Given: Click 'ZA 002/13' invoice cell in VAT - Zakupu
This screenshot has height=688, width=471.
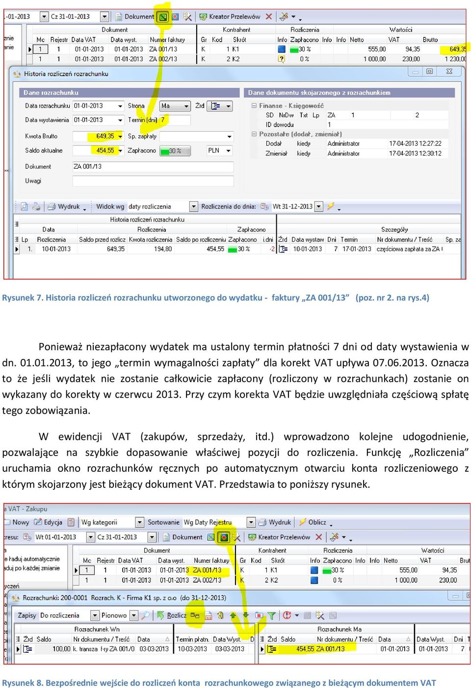Looking at the screenshot, I should click(x=207, y=580).
